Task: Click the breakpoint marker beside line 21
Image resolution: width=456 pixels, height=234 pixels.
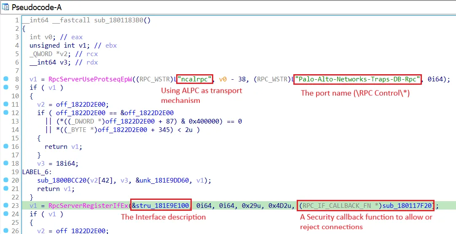Action: pyautogui.click(x=5, y=189)
